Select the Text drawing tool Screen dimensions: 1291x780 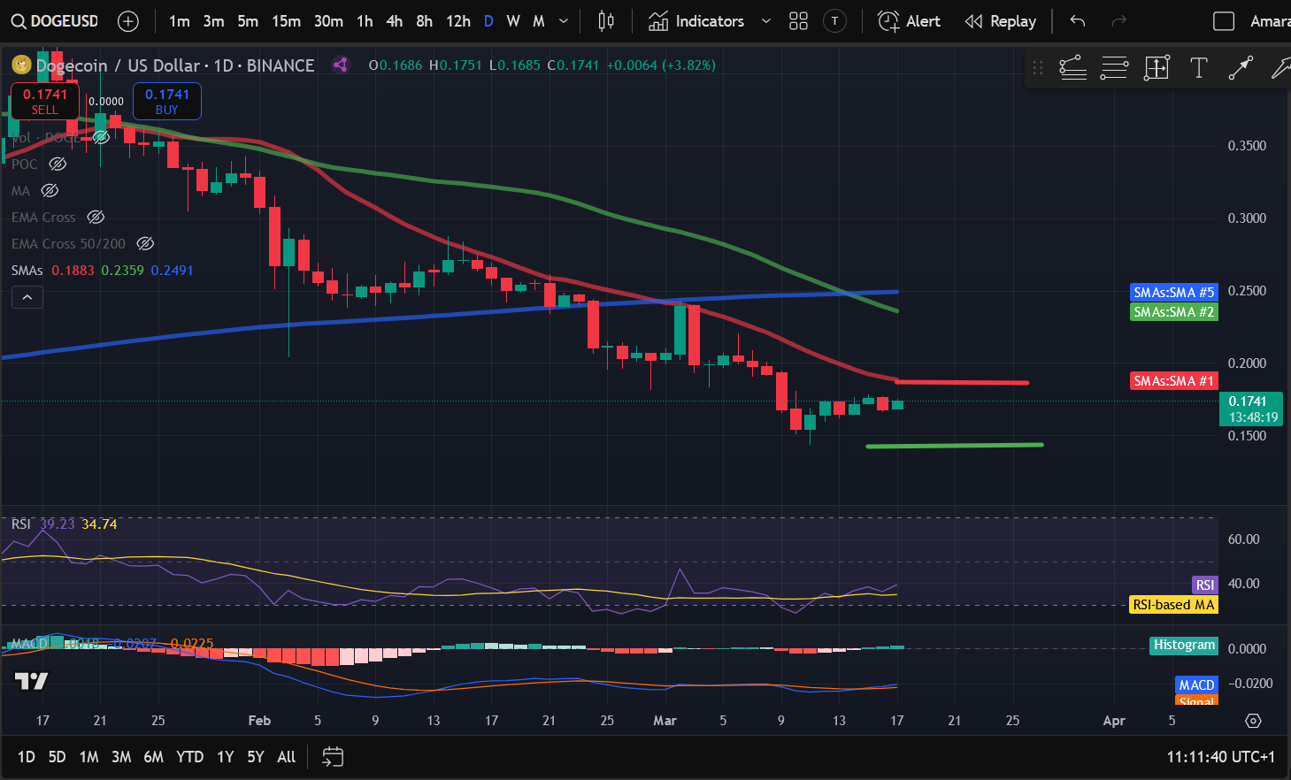coord(1199,68)
